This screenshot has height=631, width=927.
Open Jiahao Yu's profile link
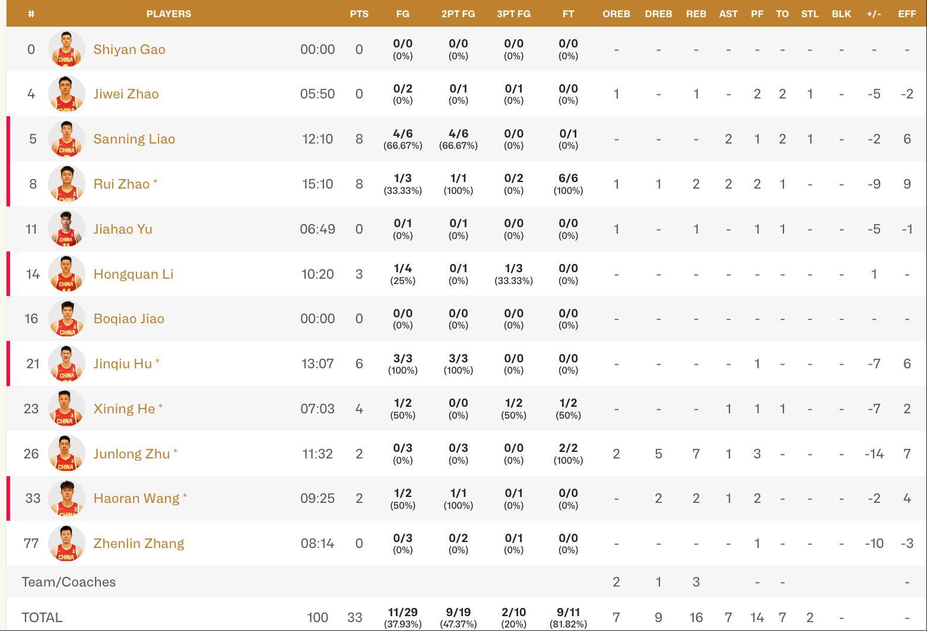click(x=123, y=229)
